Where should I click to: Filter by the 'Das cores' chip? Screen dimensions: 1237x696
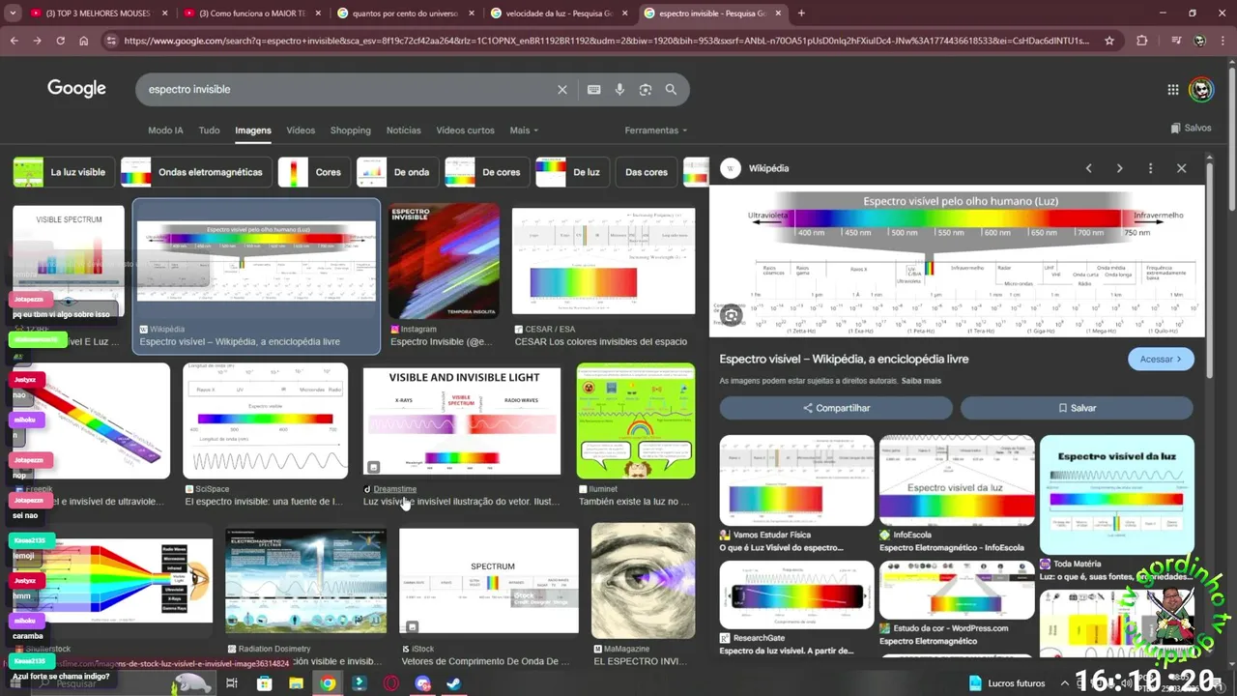(646, 172)
